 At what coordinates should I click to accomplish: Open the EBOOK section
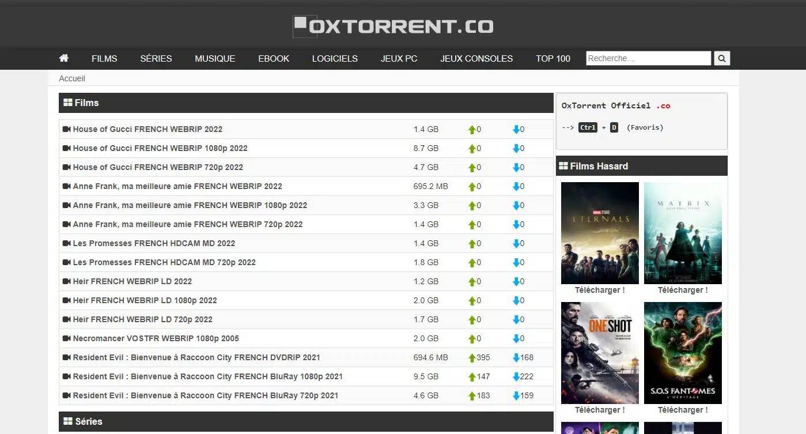274,58
